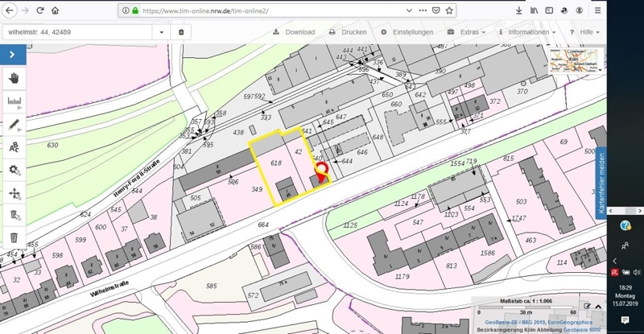The image size is (644, 334).
Task: Click the address search input field
Action: [x=76, y=32]
